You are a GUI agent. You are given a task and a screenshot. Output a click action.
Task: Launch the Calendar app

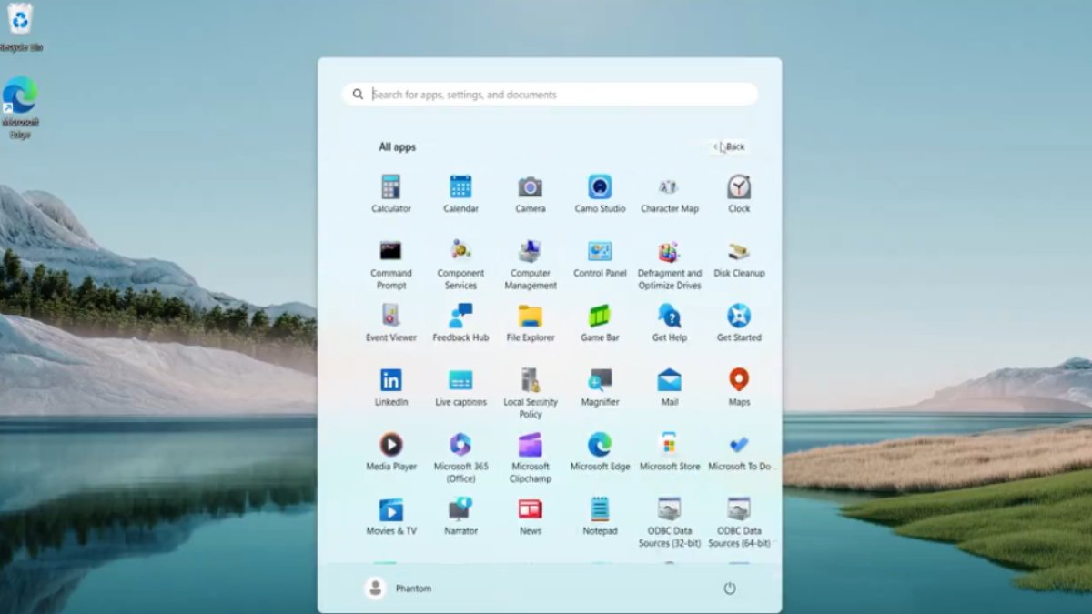[460, 194]
